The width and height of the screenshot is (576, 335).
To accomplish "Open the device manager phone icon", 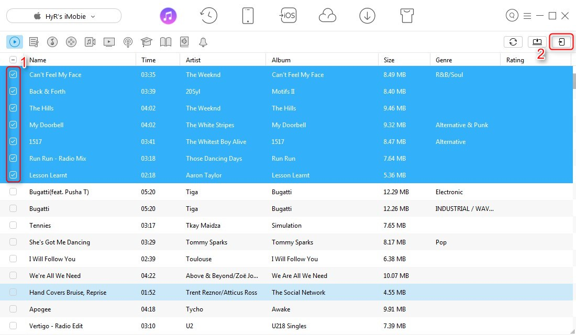I will (x=248, y=16).
